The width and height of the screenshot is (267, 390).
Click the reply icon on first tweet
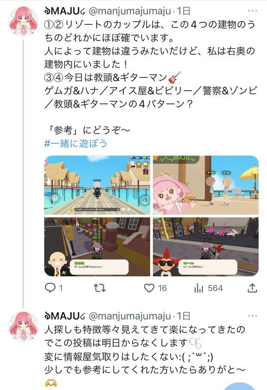click(50, 288)
